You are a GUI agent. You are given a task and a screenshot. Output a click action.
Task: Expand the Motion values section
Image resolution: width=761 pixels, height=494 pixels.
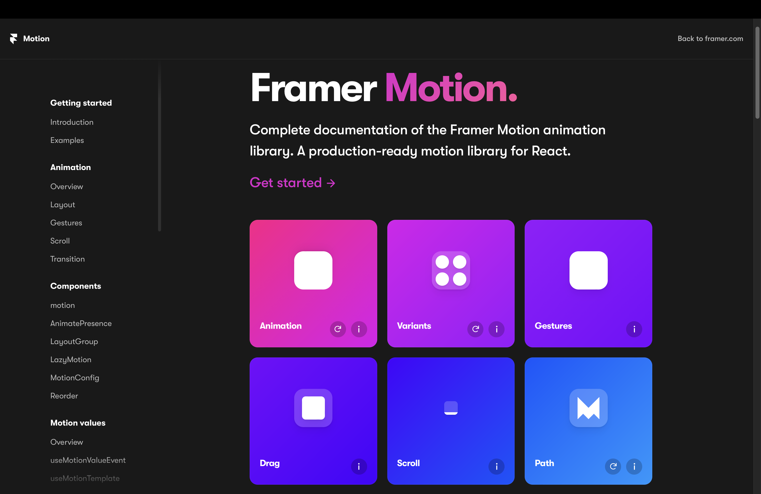(x=77, y=423)
